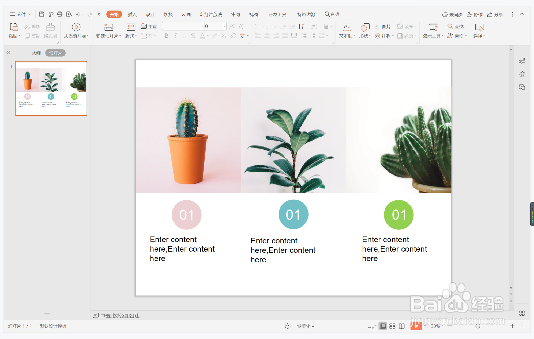Click the print preview icon
Image resolution: width=534 pixels, height=339 pixels.
click(x=69, y=14)
